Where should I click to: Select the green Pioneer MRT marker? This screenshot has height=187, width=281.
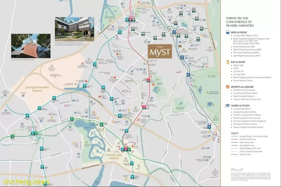tap(12, 136)
